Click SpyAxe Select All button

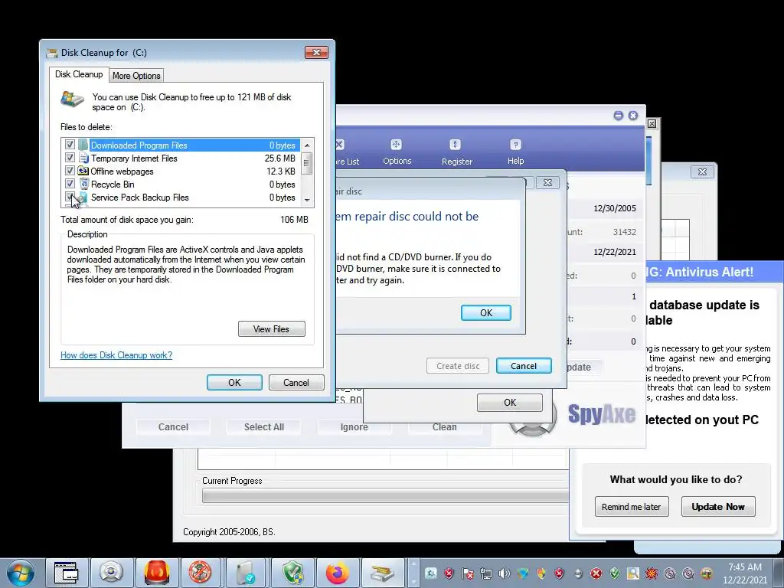click(263, 427)
